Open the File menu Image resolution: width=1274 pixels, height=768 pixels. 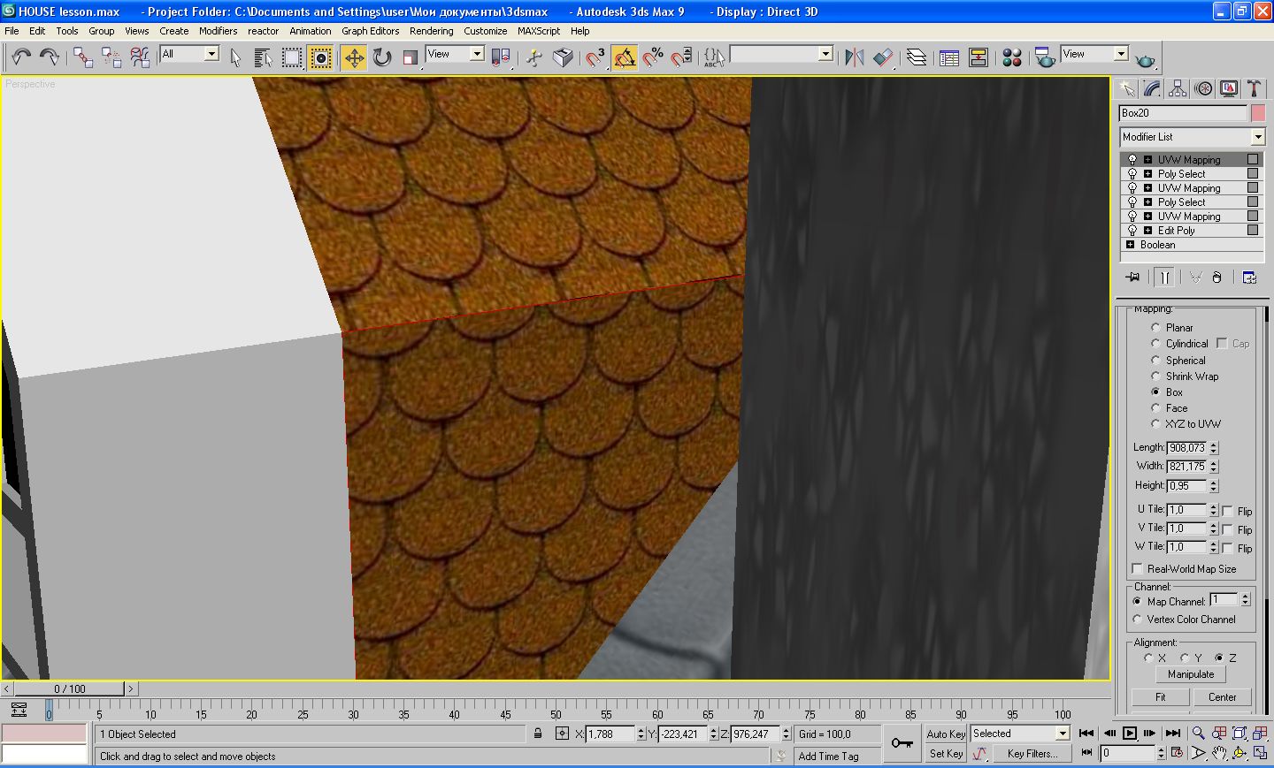[12, 31]
